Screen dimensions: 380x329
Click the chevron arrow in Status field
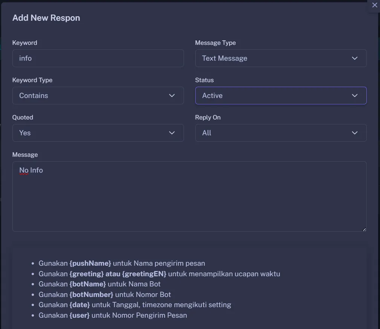pos(354,96)
